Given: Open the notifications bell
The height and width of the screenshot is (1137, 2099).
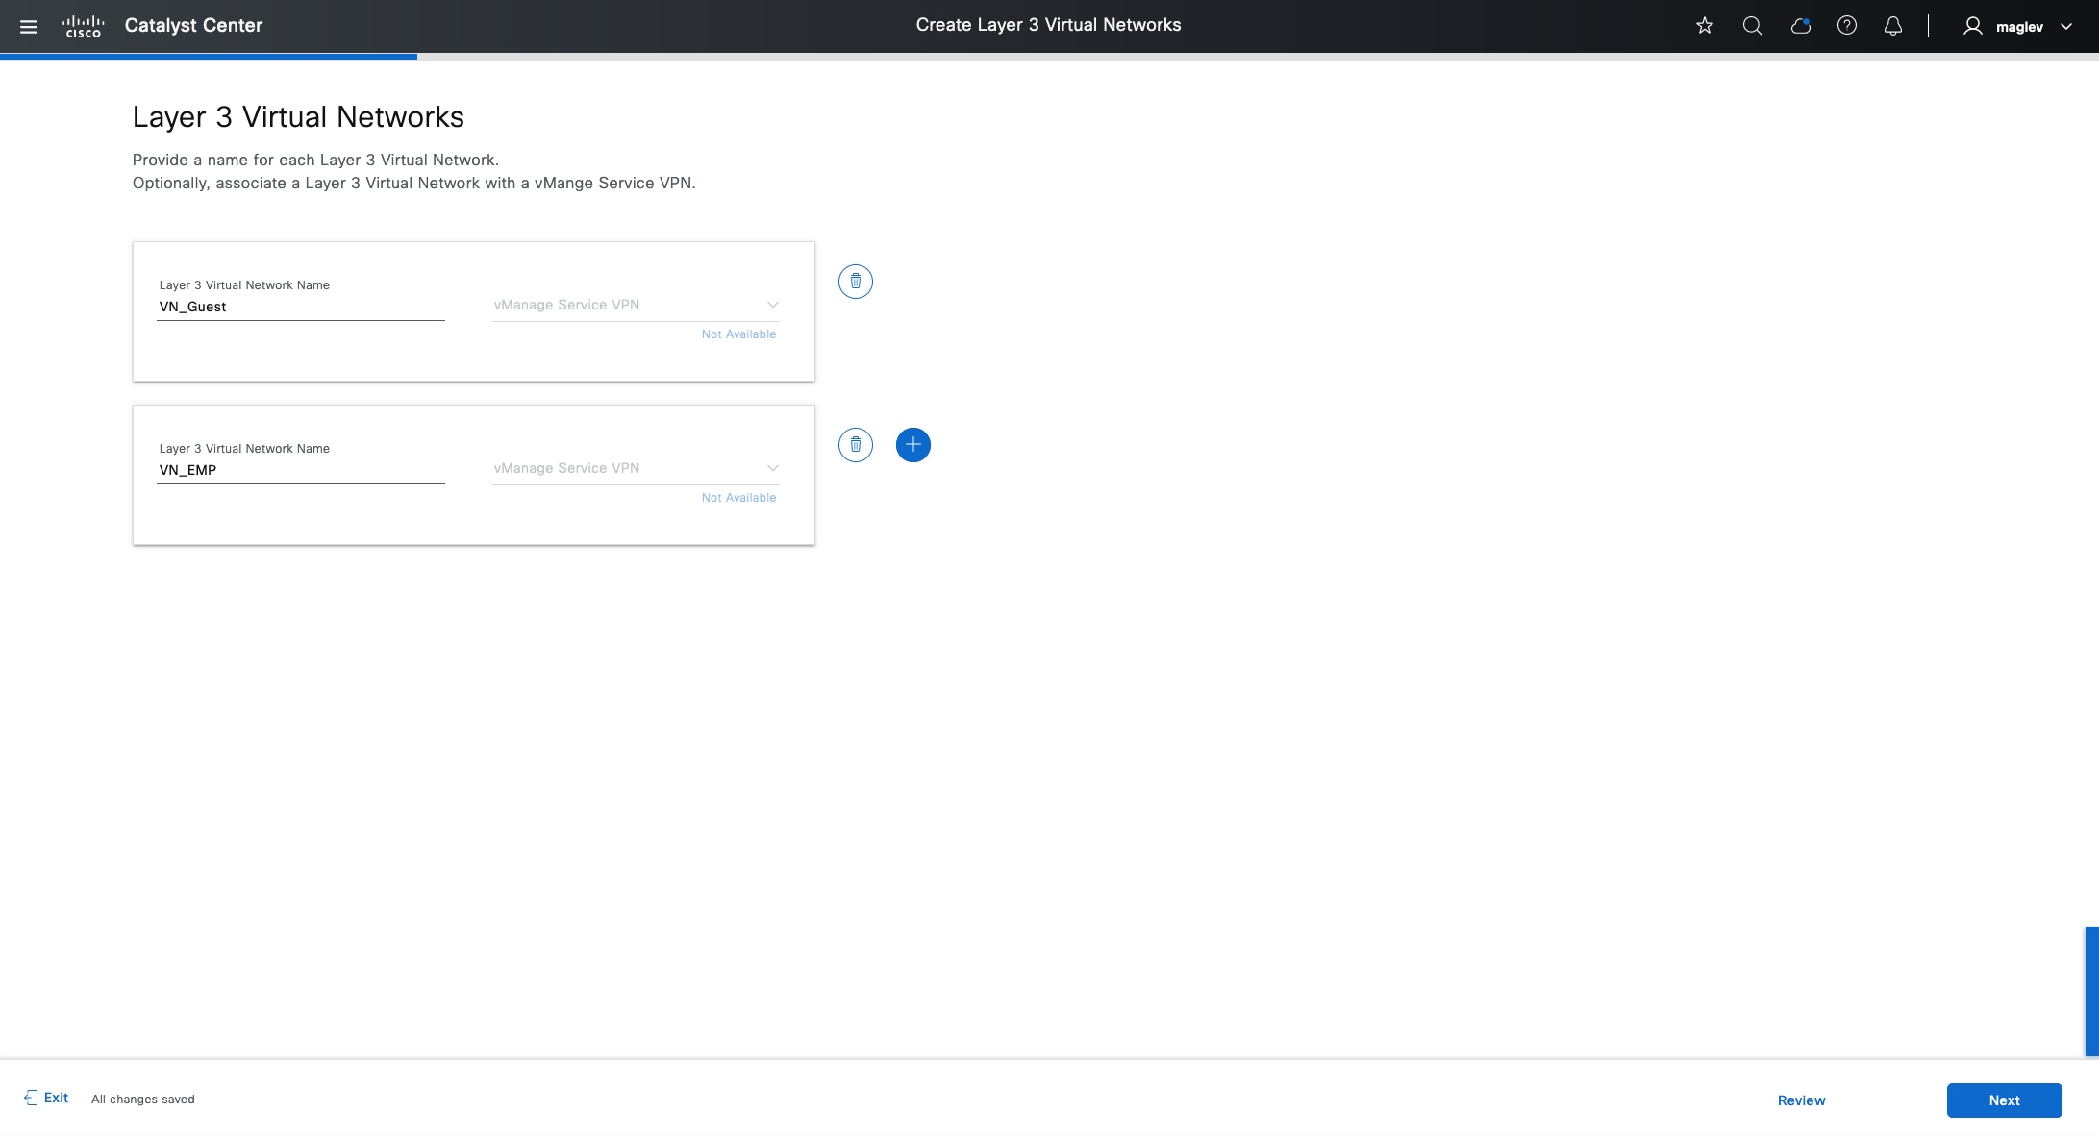Looking at the screenshot, I should coord(1893,26).
